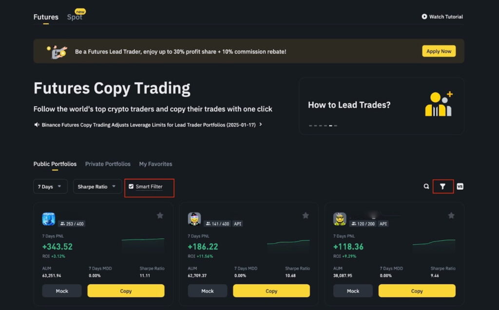Click the announcement speaker icon

pyautogui.click(x=37, y=124)
